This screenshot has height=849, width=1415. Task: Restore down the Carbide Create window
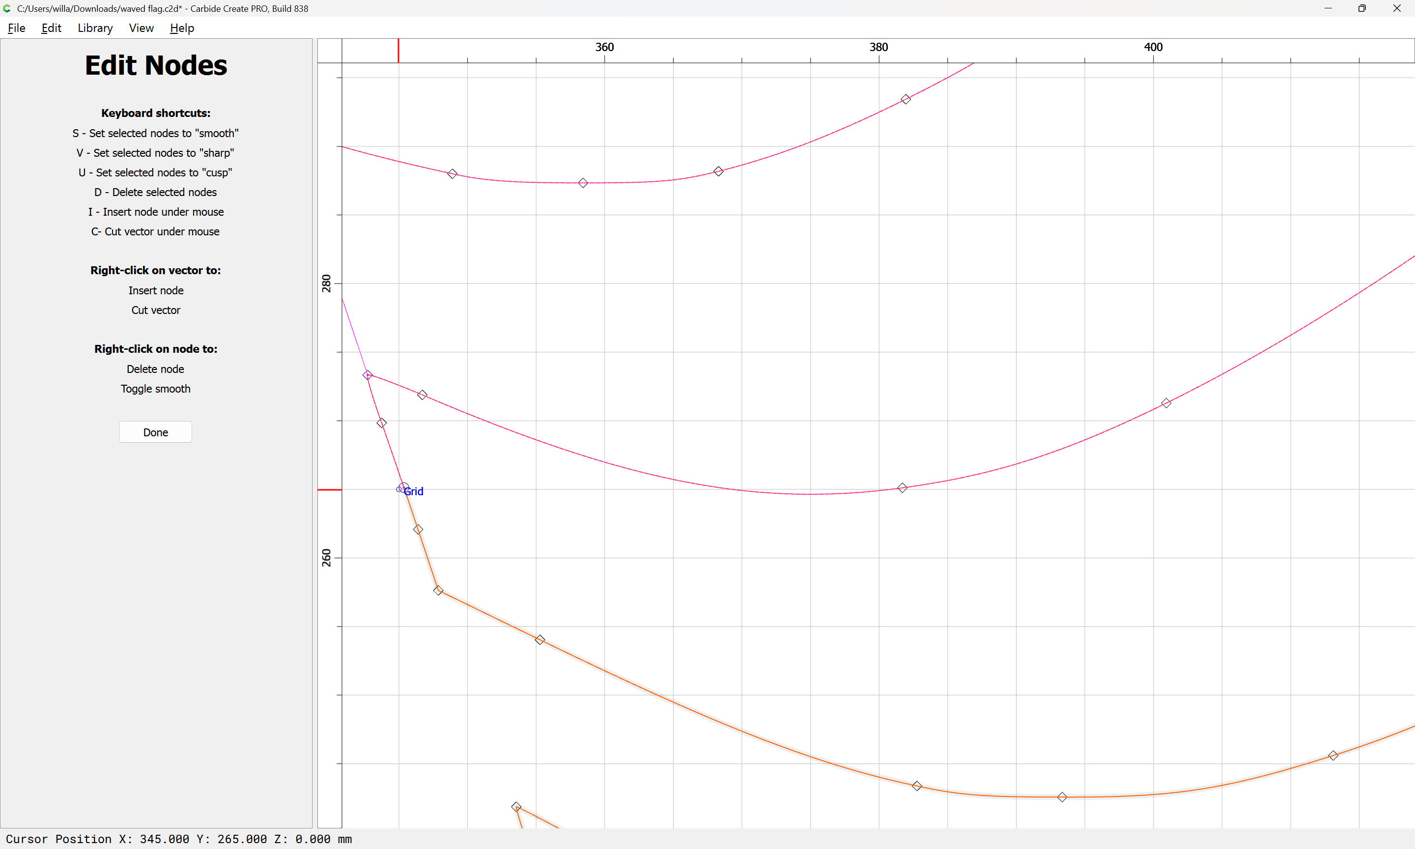point(1362,8)
